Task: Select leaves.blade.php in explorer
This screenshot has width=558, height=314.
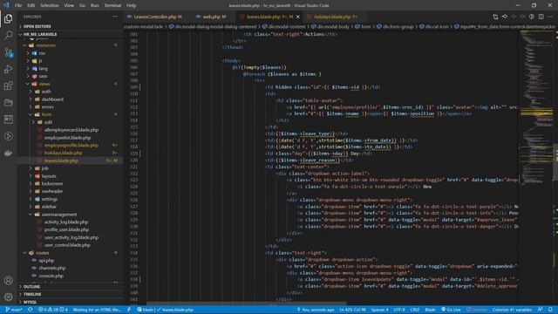Action: point(70,160)
